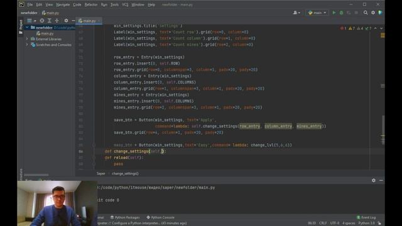Open Run panel settings gear
Screen dimensions: 402x226
point(374,180)
